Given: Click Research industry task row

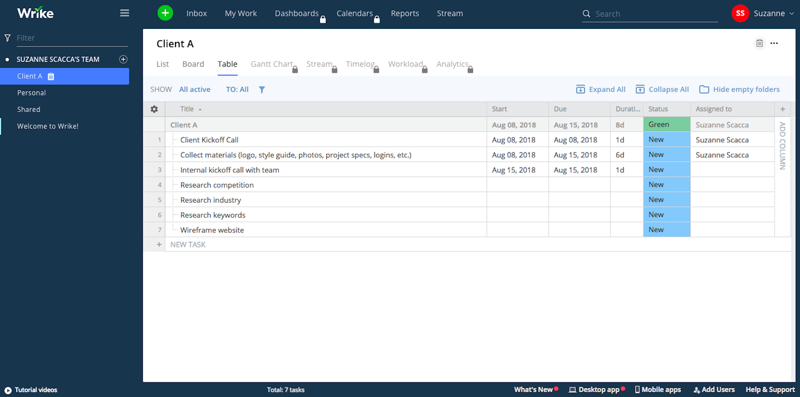Looking at the screenshot, I should point(211,200).
